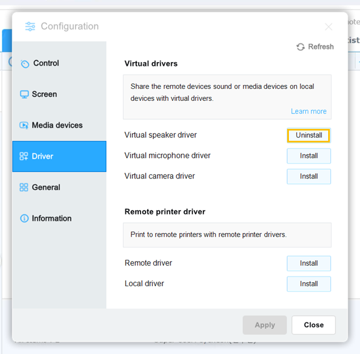Click the Information circle icon
The width and height of the screenshot is (360, 354).
click(24, 218)
